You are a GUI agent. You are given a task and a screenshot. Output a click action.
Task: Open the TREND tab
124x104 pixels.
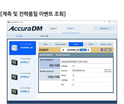91,44
